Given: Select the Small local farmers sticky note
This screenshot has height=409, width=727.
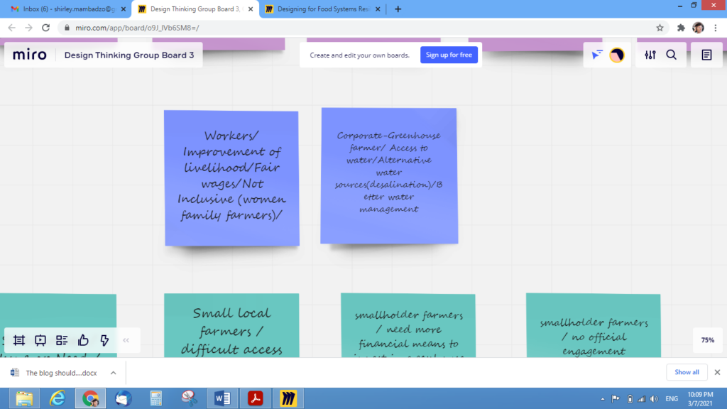Looking at the screenshot, I should point(231,325).
